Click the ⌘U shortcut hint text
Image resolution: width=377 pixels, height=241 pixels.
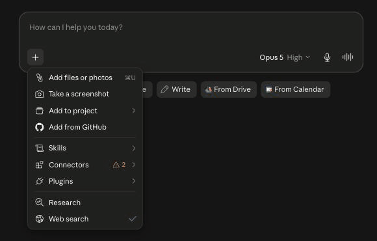130,78
